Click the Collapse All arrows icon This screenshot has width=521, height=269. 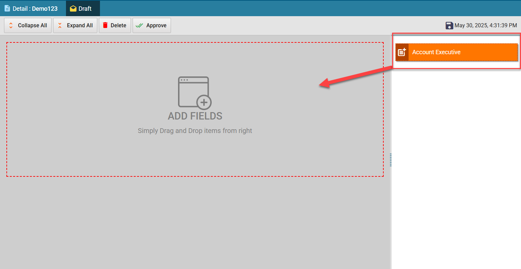coord(11,26)
